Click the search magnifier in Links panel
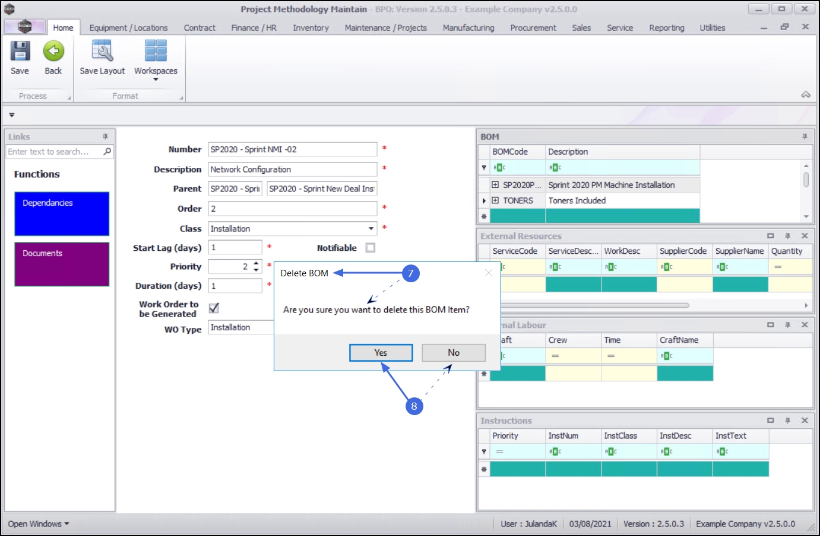 [107, 152]
